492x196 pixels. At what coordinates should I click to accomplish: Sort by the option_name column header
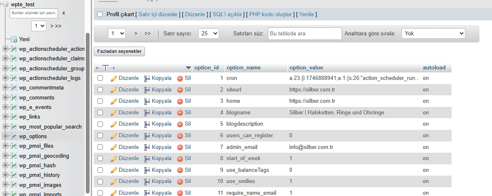[243, 67]
